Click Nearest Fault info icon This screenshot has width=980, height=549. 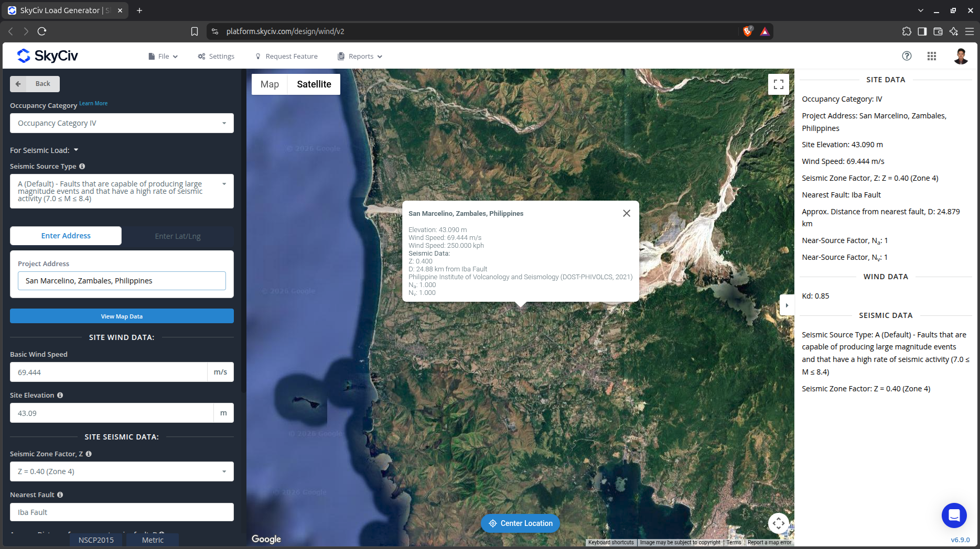tap(60, 495)
